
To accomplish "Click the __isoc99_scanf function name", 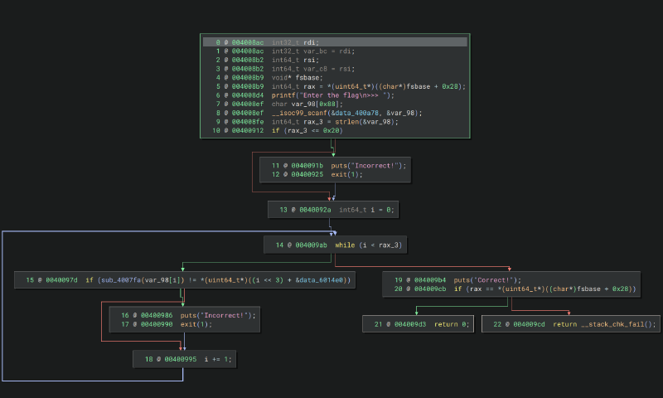I will [299, 113].
